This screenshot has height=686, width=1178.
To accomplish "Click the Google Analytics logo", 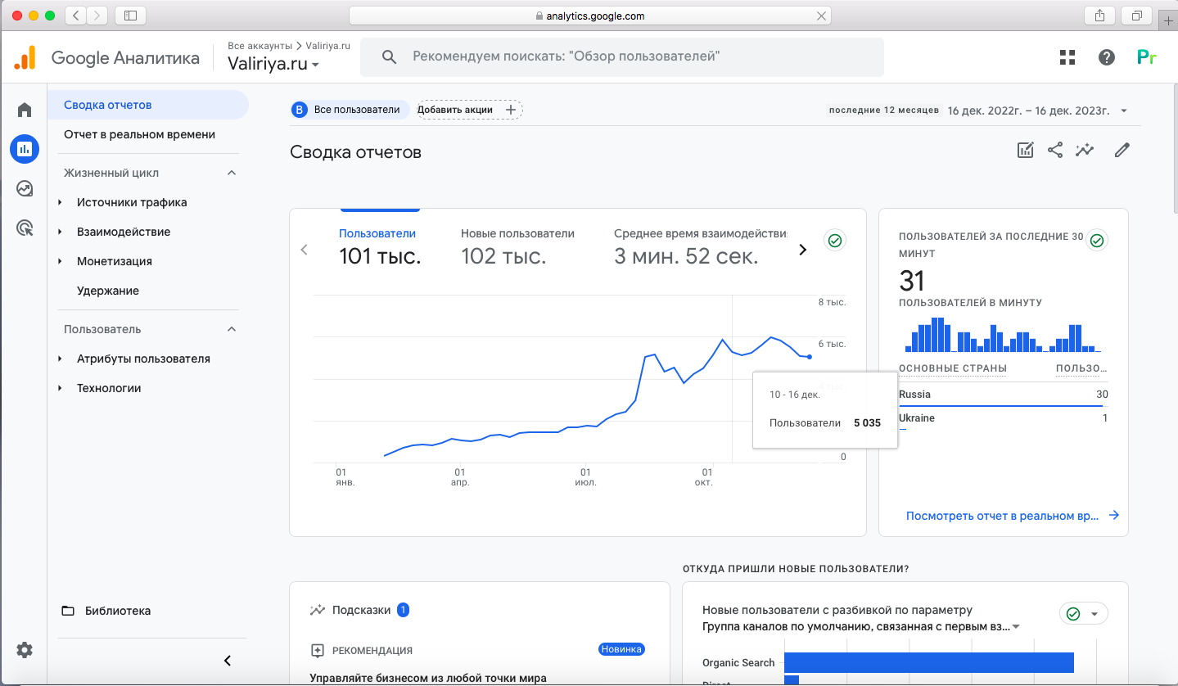I will click(x=25, y=57).
